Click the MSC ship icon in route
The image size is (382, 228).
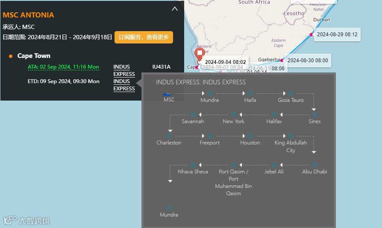coord(167,94)
